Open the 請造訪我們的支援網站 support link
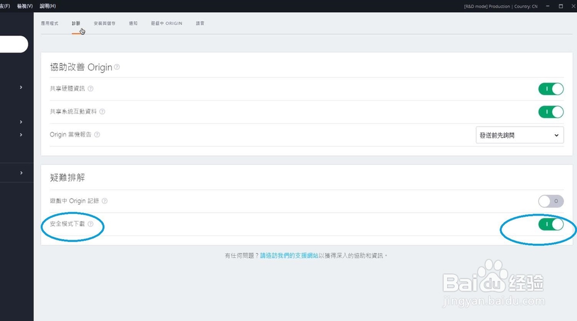The image size is (577, 321). point(289,255)
